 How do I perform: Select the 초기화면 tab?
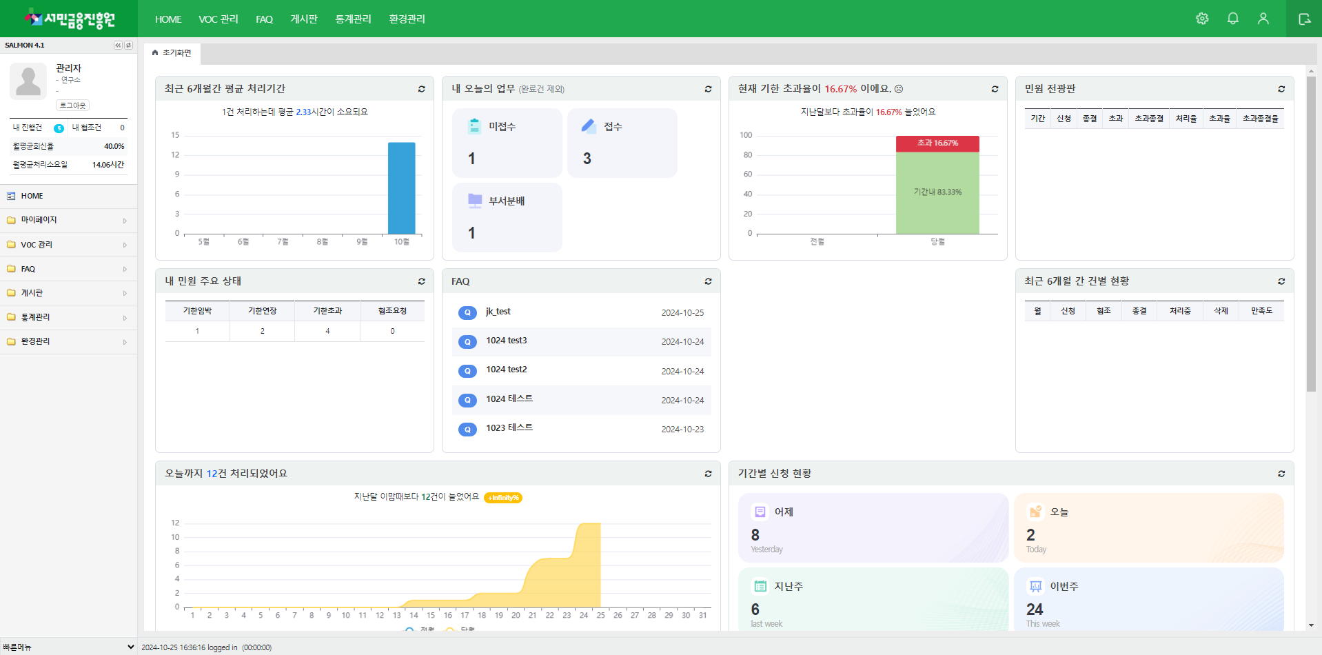pyautogui.click(x=172, y=53)
